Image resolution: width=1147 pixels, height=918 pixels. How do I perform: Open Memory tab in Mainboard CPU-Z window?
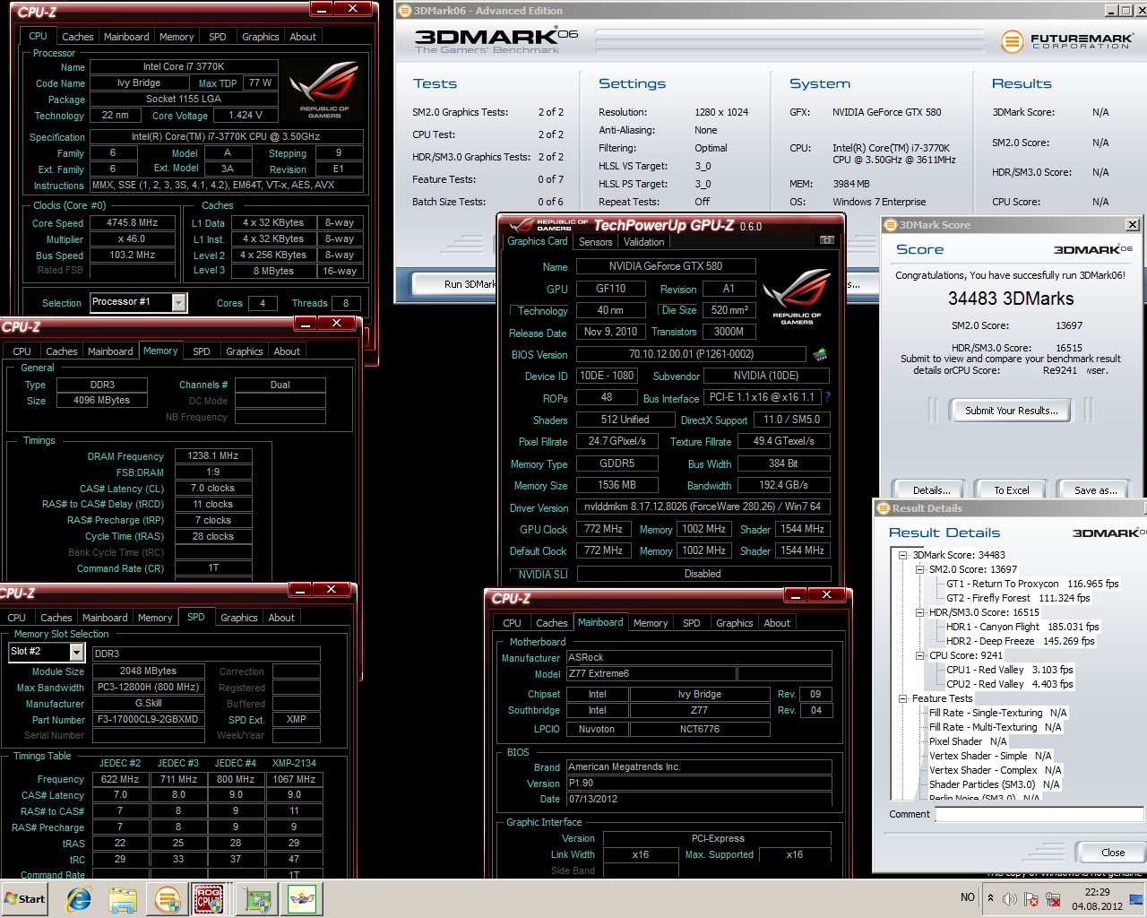point(651,623)
